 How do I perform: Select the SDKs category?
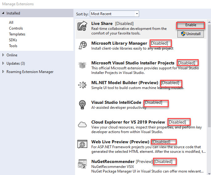[x=13, y=40]
